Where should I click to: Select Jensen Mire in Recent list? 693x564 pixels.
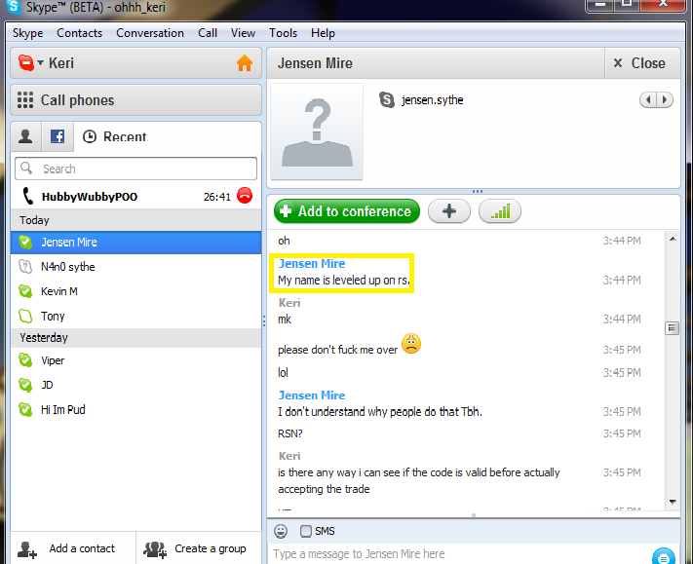(135, 242)
